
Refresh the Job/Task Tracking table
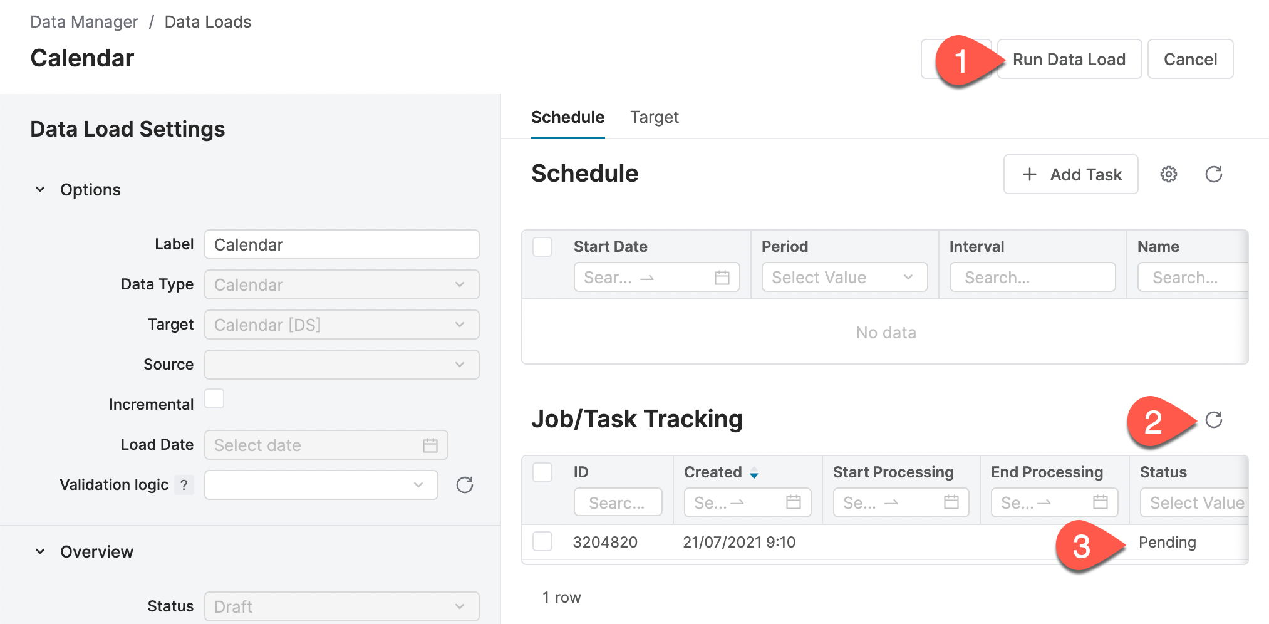1215,420
